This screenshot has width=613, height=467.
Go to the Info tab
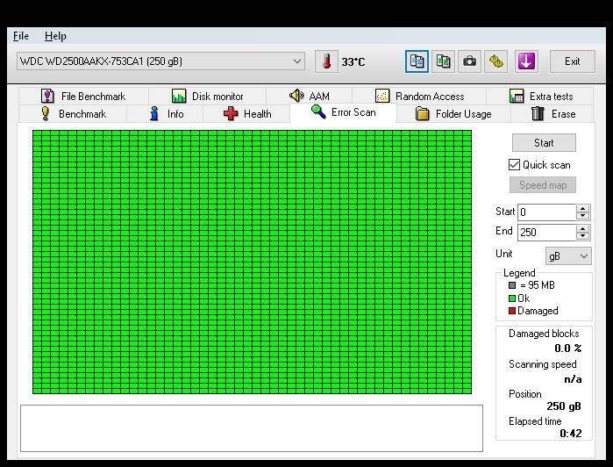coord(165,114)
